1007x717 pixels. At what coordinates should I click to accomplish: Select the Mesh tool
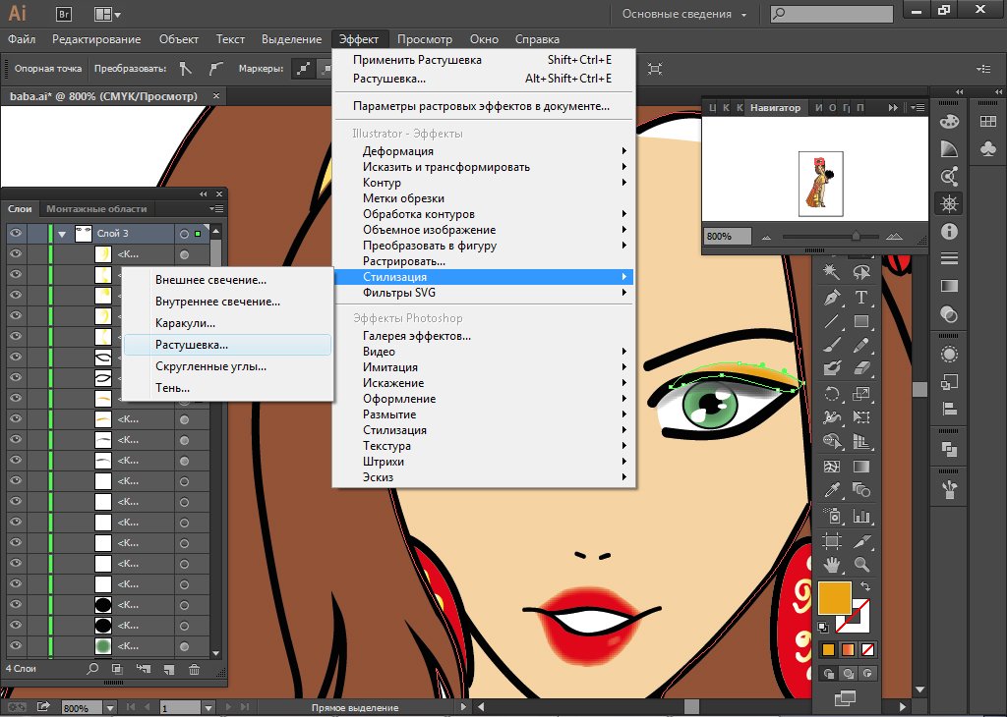click(x=832, y=467)
